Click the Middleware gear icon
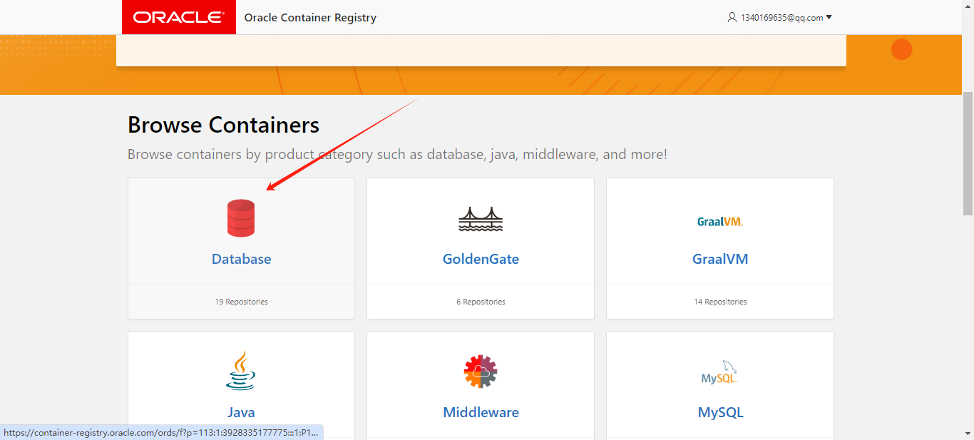Image resolution: width=974 pixels, height=440 pixels. [481, 371]
